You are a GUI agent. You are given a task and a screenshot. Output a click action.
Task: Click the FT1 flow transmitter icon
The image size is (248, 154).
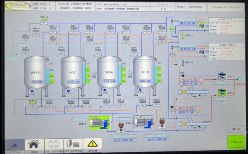[121, 128]
